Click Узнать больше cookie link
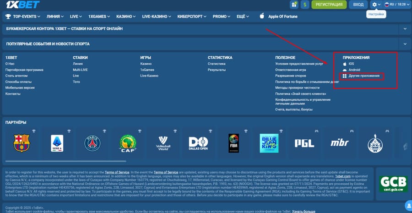 click(x=304, y=212)
